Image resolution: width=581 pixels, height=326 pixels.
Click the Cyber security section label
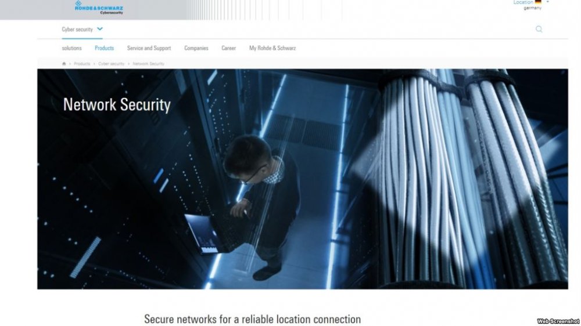coord(77,29)
